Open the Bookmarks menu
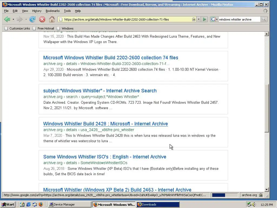Viewport: 277px width, 208px height. click(x=53, y=11)
